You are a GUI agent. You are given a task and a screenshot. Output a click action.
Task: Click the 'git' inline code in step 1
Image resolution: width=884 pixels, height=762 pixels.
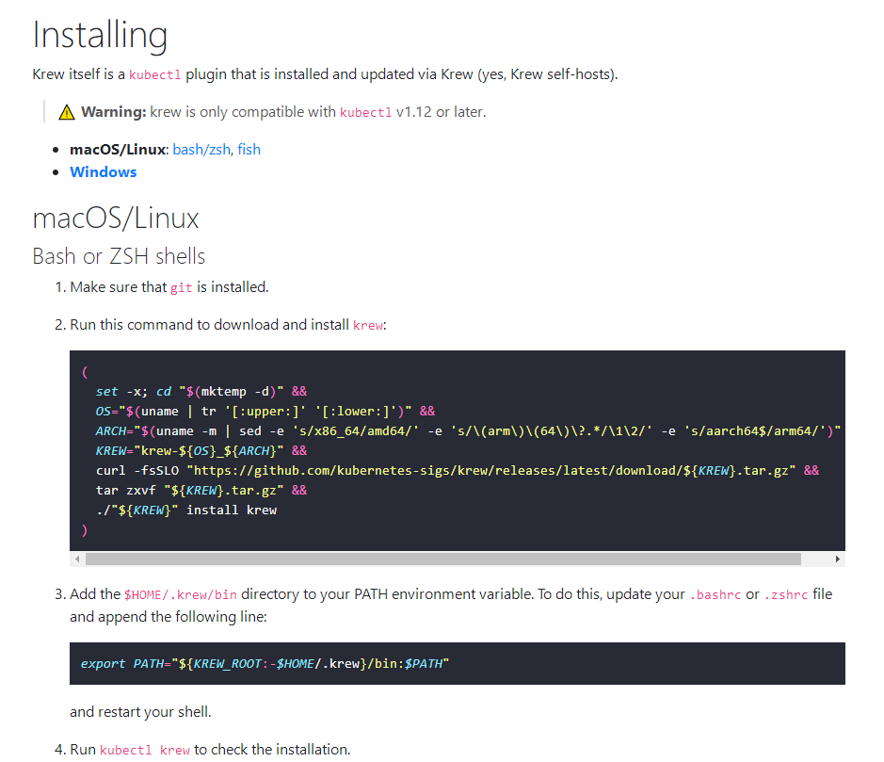tap(181, 287)
